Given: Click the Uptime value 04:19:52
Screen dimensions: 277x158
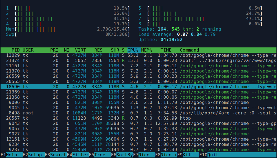Looking at the screenshot, I should click(x=171, y=39).
